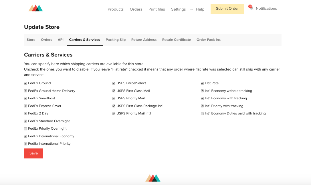Uncheck Int'l Priority with tracking

pyautogui.click(x=202, y=106)
